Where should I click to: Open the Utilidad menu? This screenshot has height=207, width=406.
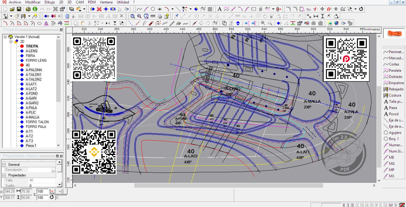(x=123, y=2)
